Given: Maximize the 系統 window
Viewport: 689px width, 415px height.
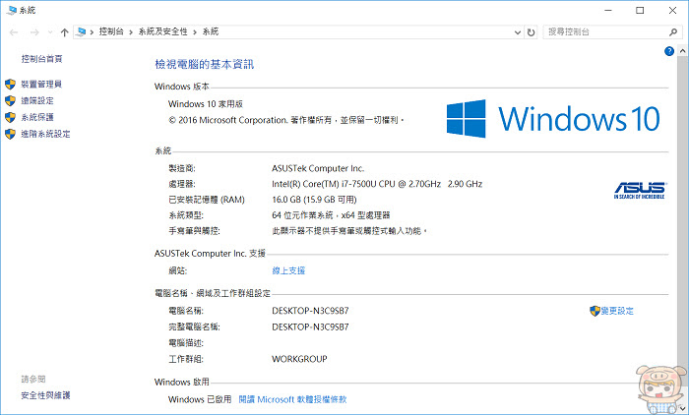Looking at the screenshot, I should pyautogui.click(x=640, y=10).
